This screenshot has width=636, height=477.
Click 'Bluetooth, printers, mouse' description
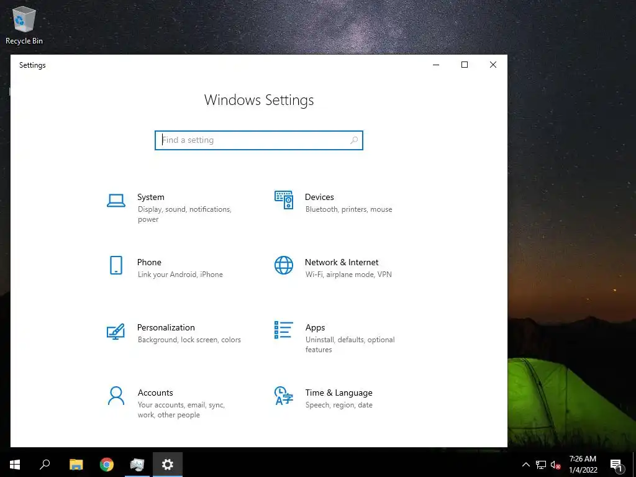point(349,209)
